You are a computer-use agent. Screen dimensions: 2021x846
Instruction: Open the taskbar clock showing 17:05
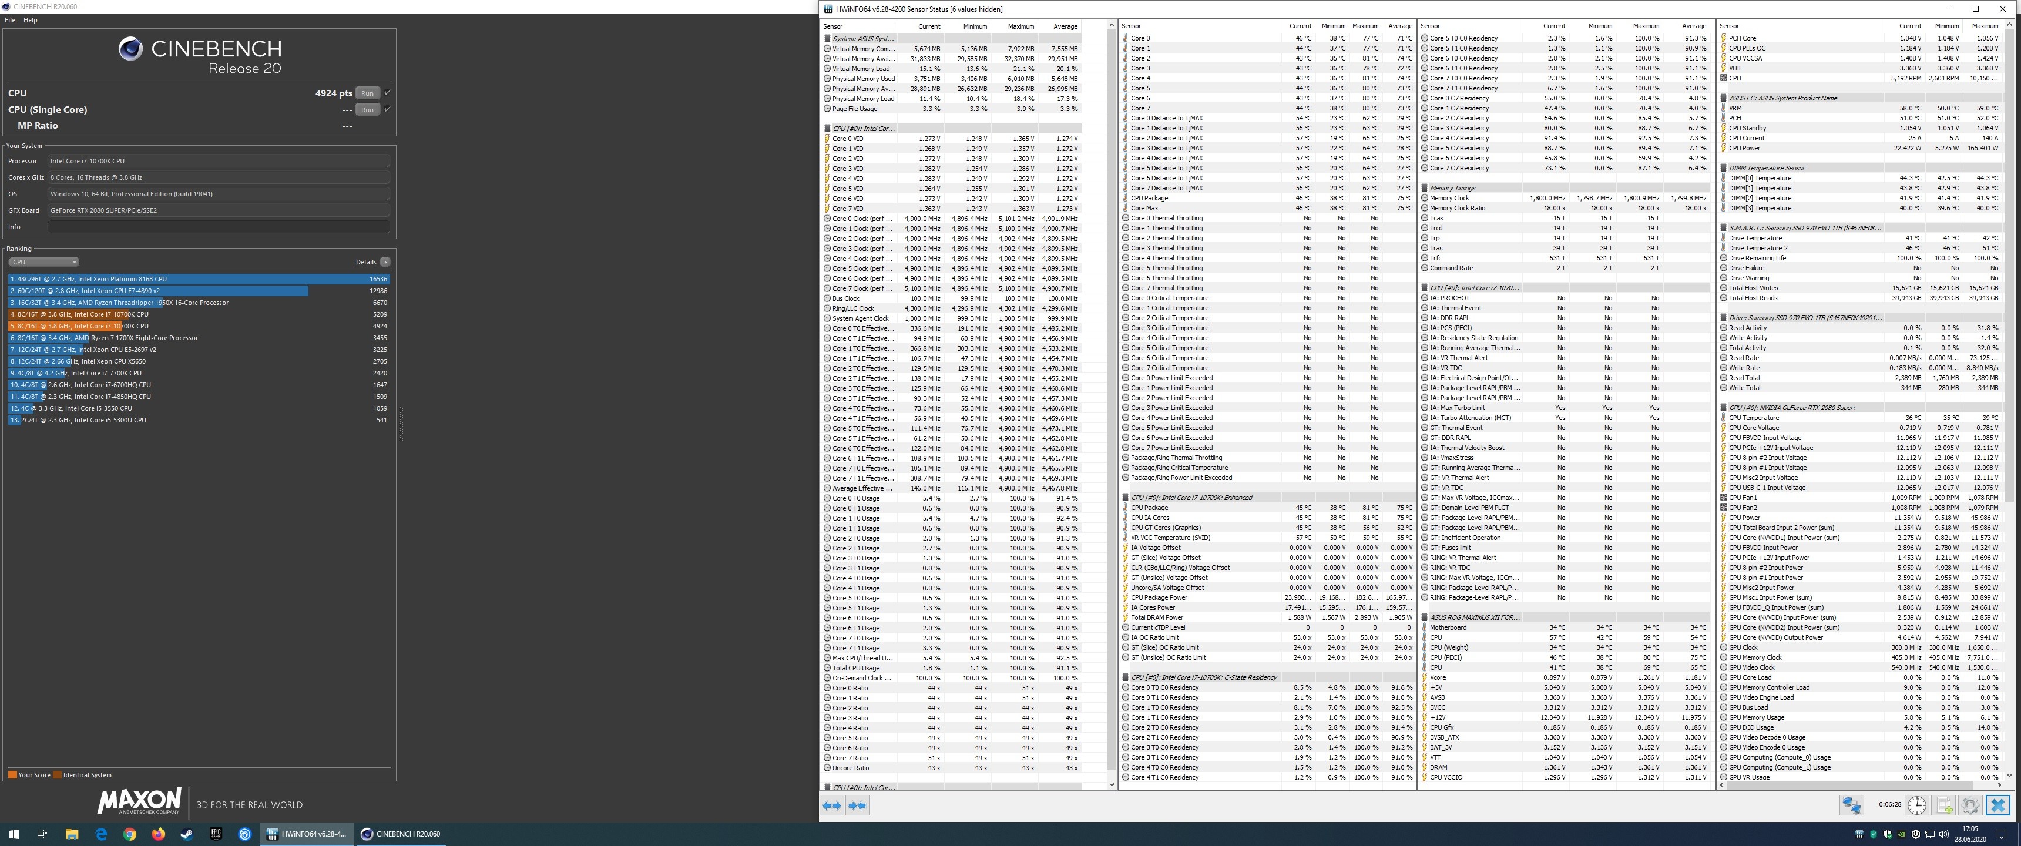[1970, 834]
